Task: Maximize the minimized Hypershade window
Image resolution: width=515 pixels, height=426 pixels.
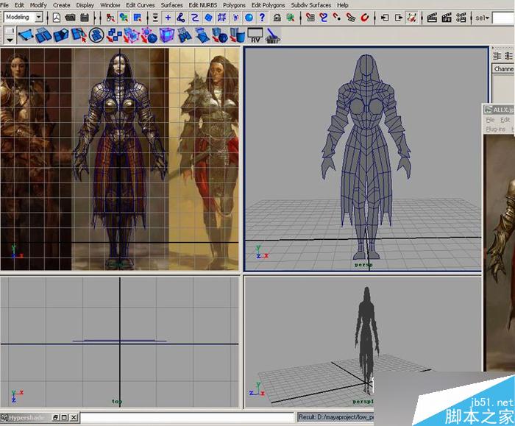Action: pyautogui.click(x=65, y=417)
